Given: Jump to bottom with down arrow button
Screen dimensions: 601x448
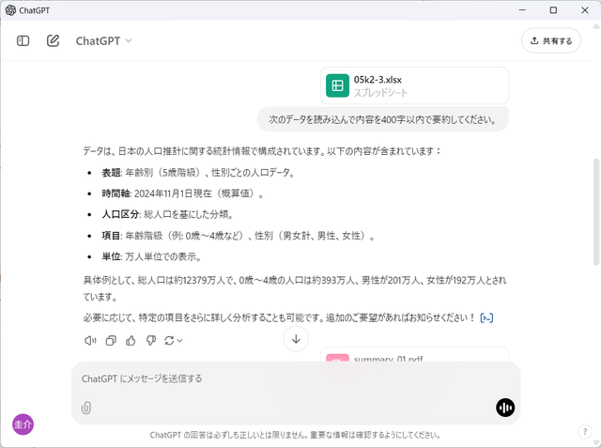Looking at the screenshot, I should (x=296, y=339).
